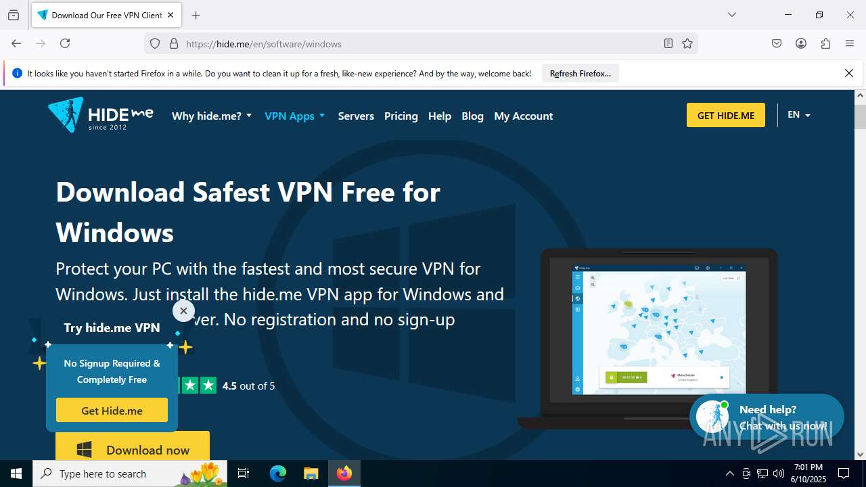Open the Firefox application menu
Image resolution: width=866 pixels, height=487 pixels.
click(x=850, y=43)
